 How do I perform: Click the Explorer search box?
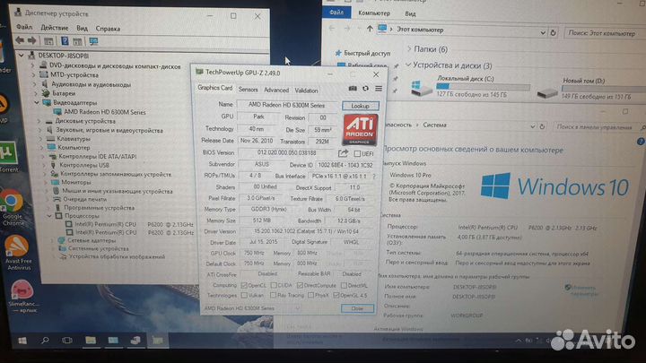tap(603, 33)
